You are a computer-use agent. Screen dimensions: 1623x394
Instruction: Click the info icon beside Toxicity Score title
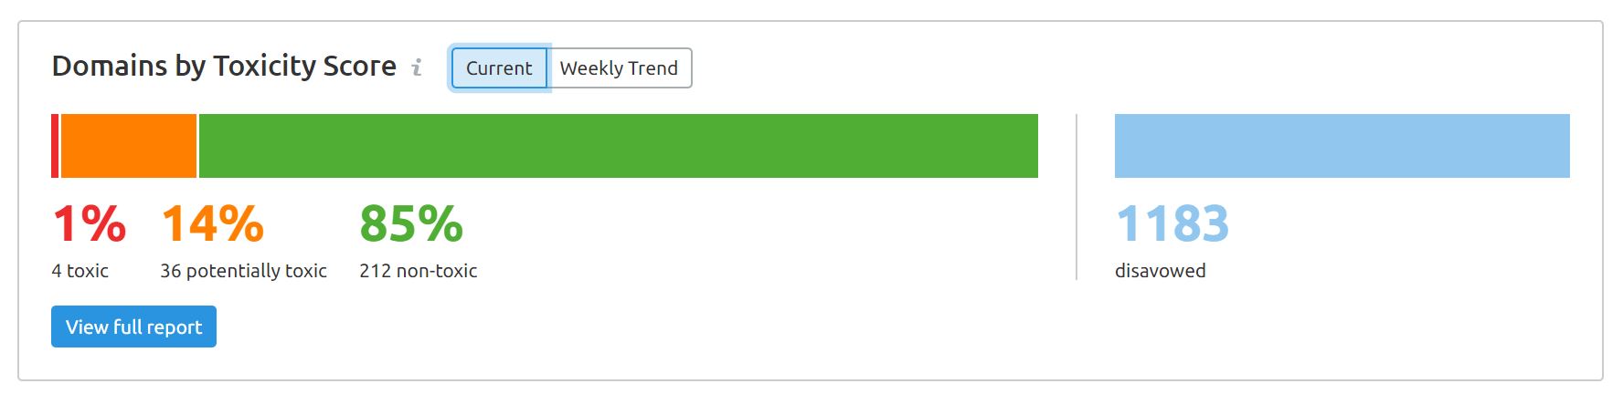pos(417,67)
